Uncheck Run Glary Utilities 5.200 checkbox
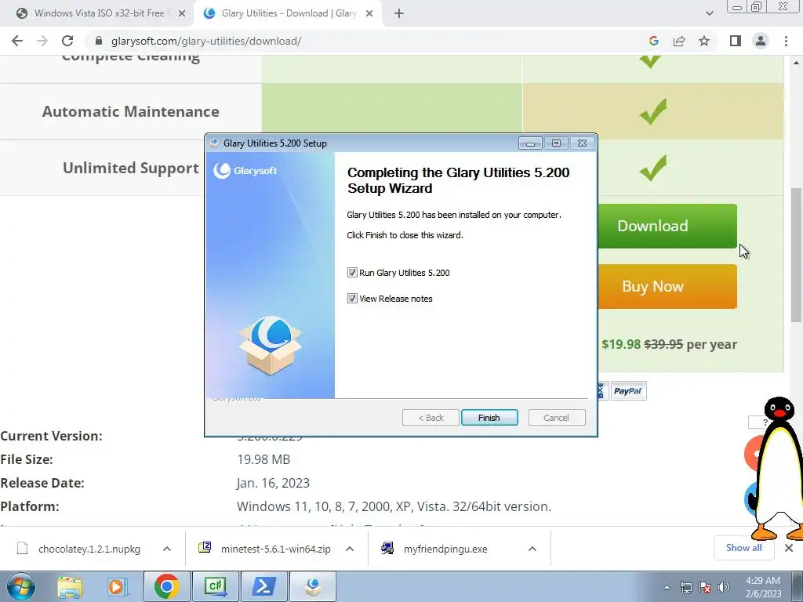Viewport: 803px width, 602px height. [352, 272]
